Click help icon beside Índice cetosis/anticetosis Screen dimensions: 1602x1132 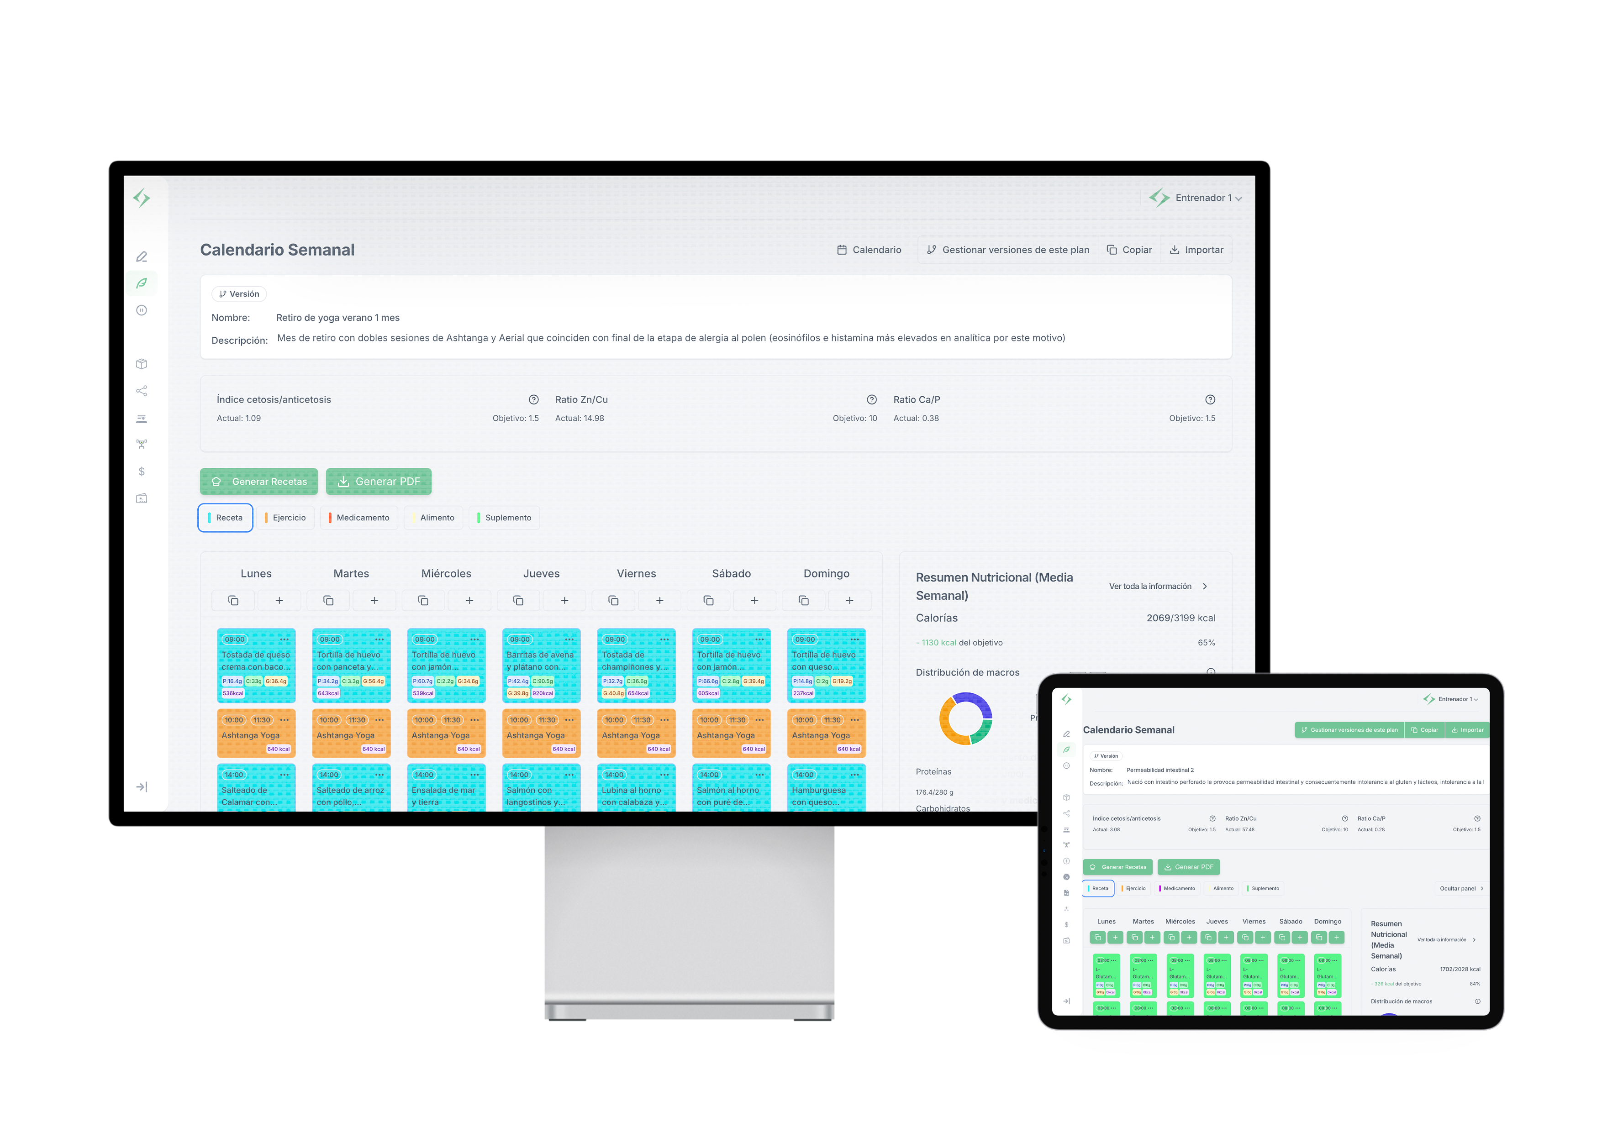(x=534, y=400)
